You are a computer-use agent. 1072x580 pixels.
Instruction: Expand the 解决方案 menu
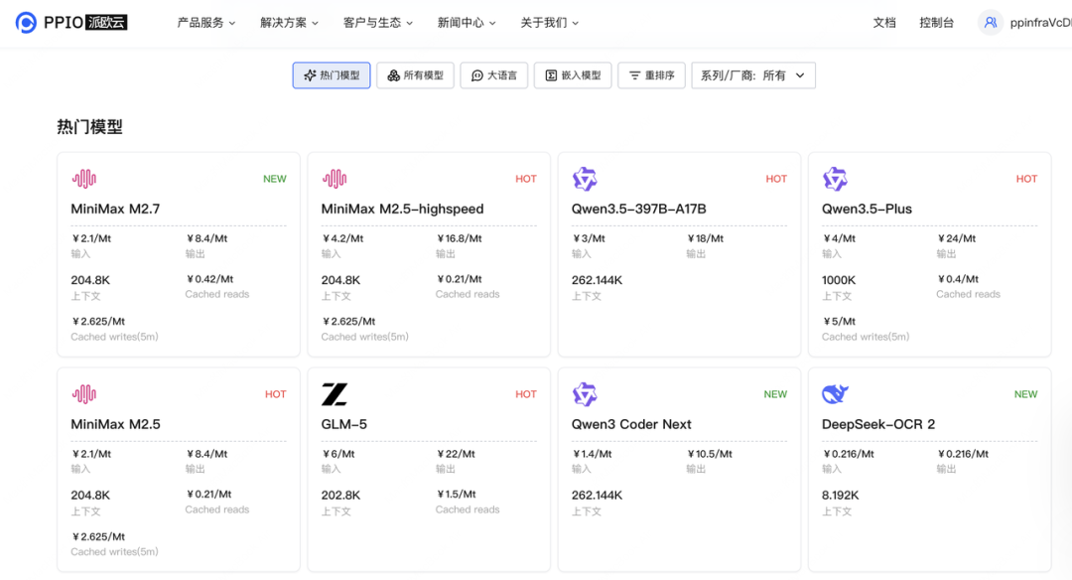pyautogui.click(x=289, y=23)
